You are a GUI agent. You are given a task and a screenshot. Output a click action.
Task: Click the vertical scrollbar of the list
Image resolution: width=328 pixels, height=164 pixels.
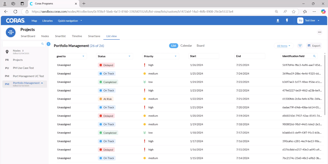pyautogui.click(x=325, y=85)
